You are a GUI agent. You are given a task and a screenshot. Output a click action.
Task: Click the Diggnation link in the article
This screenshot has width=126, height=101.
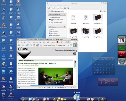click(31, 70)
